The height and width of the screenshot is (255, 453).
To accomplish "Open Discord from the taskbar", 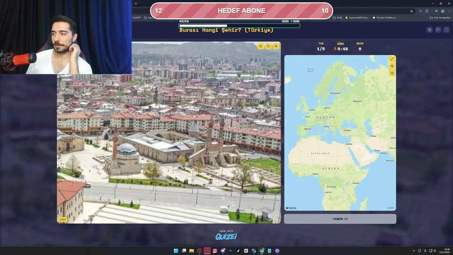I will 223,251.
